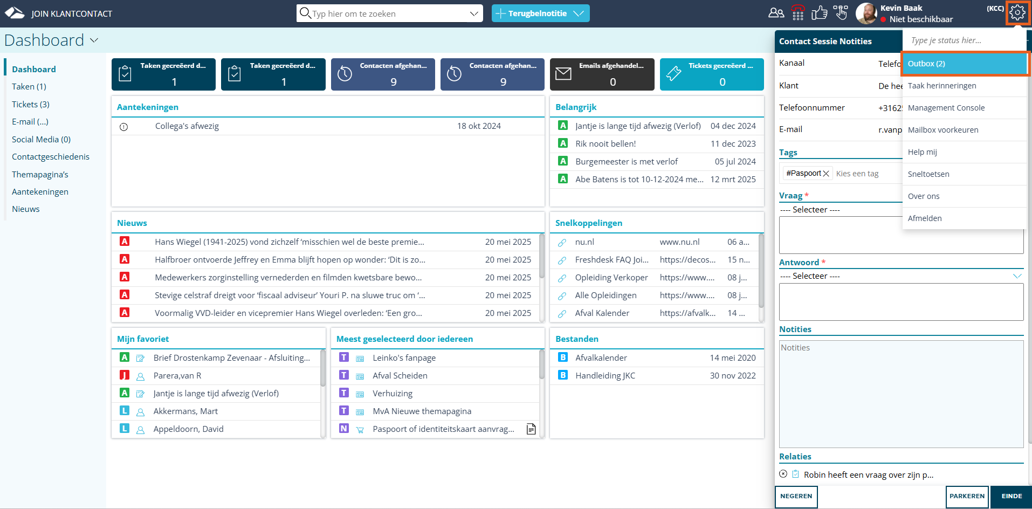Open 'Burgemeester is met verlof' note
The height and width of the screenshot is (509, 1032).
(x=627, y=162)
